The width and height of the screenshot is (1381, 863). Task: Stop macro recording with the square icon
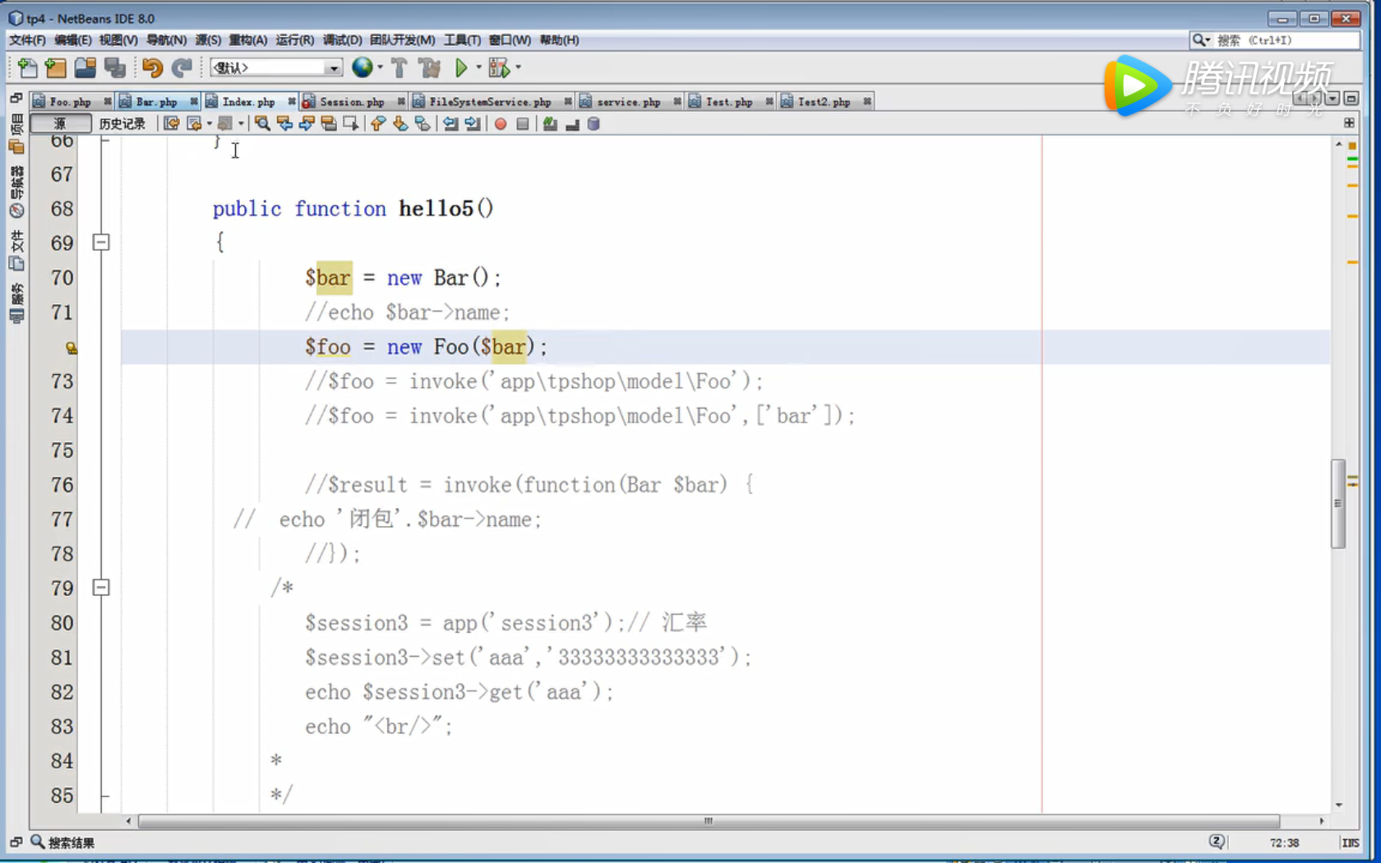(x=523, y=124)
